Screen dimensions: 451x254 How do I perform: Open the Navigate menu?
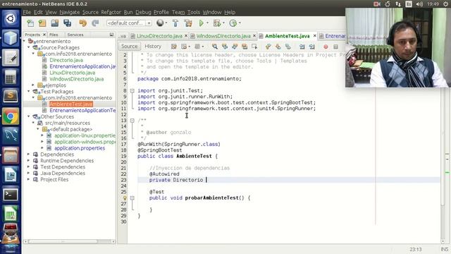69,12
